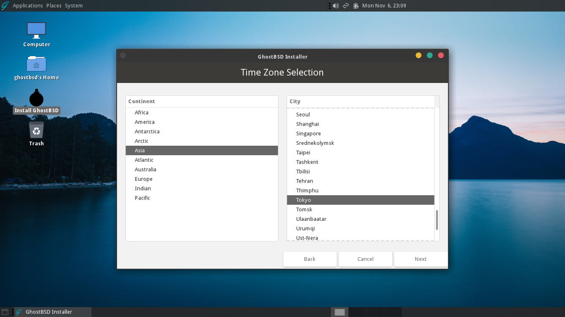Choose Tbilisi in the City list
Viewport: 565px width, 317px height.
click(361, 172)
